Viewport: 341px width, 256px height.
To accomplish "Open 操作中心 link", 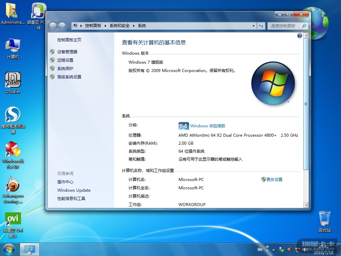I will click(65, 182).
